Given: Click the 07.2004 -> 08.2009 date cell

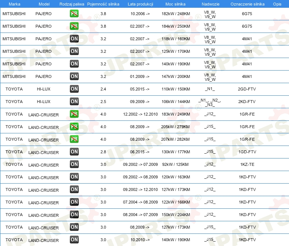Looking at the screenshot, I should [x=140, y=202].
